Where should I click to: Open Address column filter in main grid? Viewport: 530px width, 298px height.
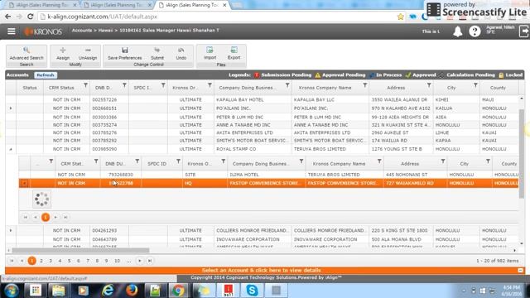[x=429, y=85]
